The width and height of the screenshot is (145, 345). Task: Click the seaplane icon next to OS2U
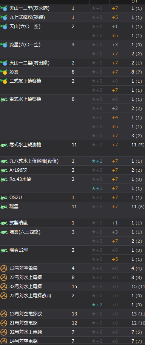pos(4,198)
